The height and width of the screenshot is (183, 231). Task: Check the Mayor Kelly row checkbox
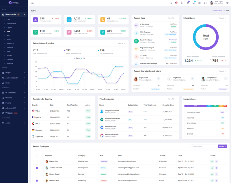click(x=37, y=161)
